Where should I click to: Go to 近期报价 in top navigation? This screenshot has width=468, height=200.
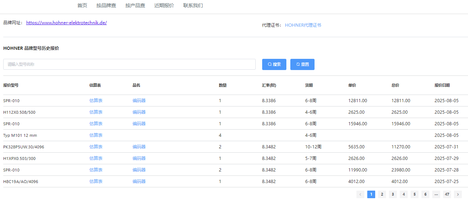[164, 5]
